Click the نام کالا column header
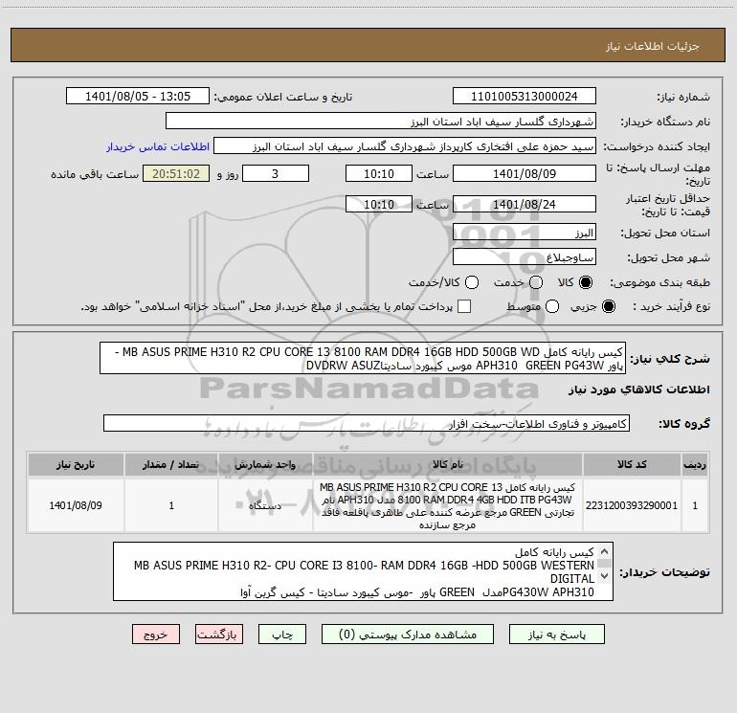The width and height of the screenshot is (737, 713). (x=448, y=464)
